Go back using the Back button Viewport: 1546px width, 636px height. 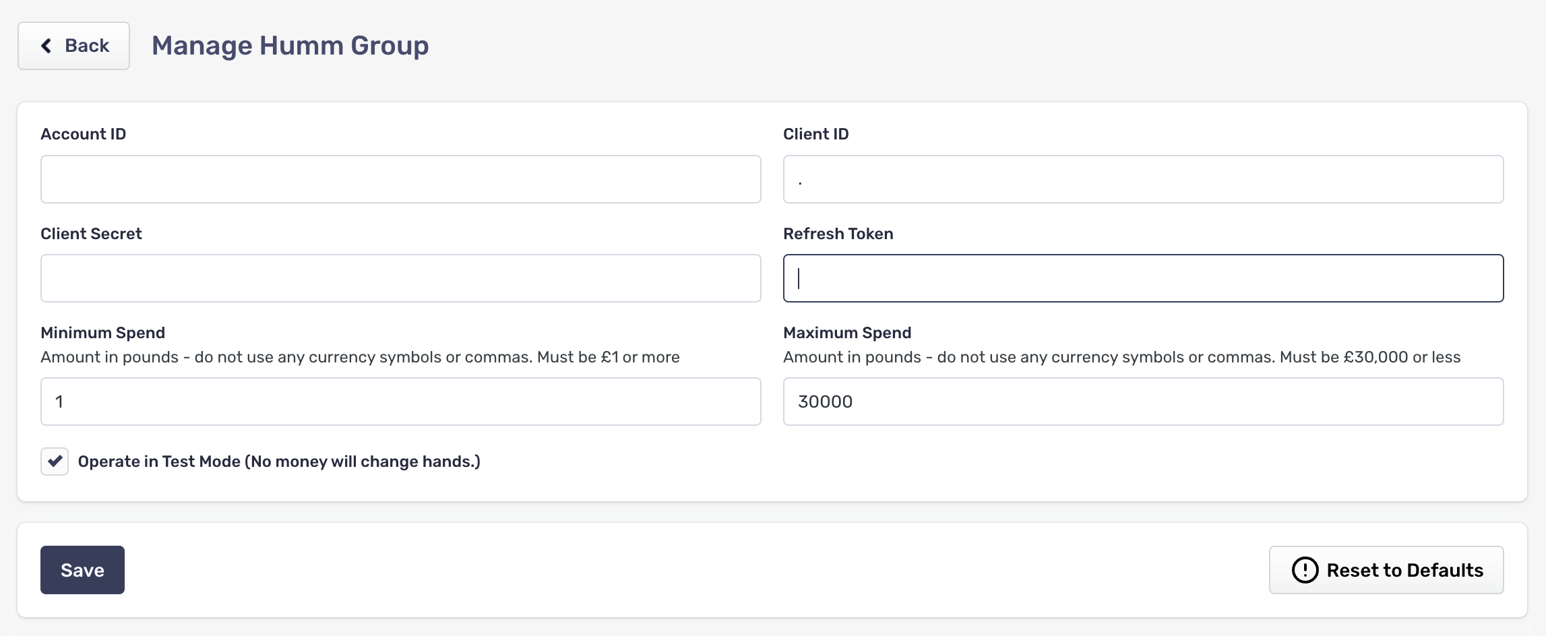click(x=74, y=46)
